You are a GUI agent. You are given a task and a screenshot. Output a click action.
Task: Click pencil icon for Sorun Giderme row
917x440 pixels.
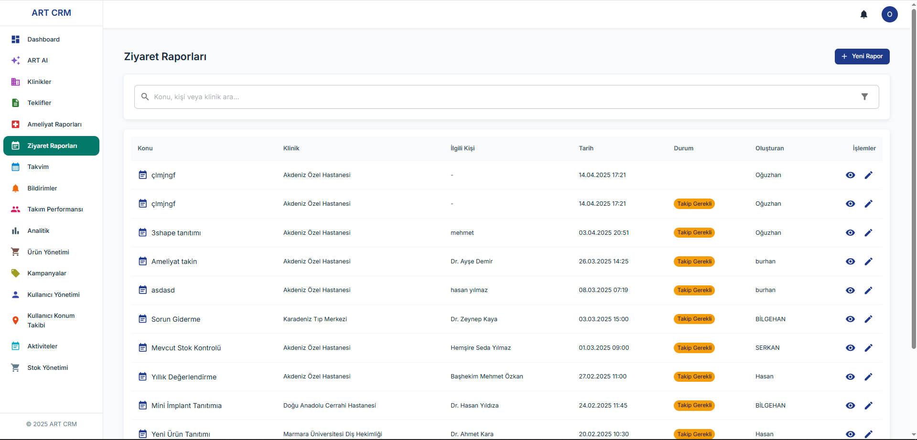pyautogui.click(x=868, y=319)
